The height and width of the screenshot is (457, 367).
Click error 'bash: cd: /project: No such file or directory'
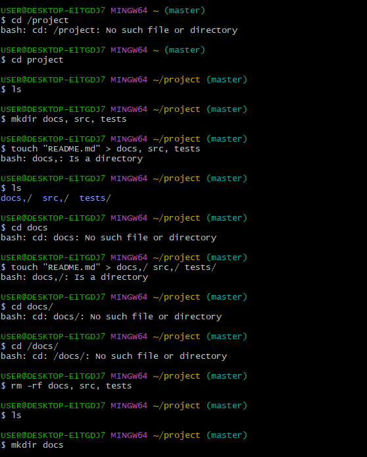pyautogui.click(x=119, y=30)
